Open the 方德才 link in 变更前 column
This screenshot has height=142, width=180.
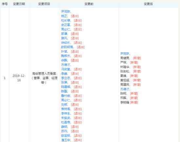pos(66,65)
